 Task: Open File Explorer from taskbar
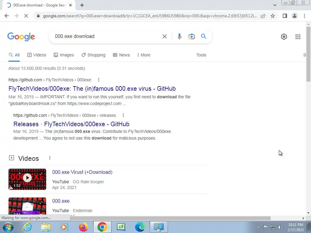46,227
